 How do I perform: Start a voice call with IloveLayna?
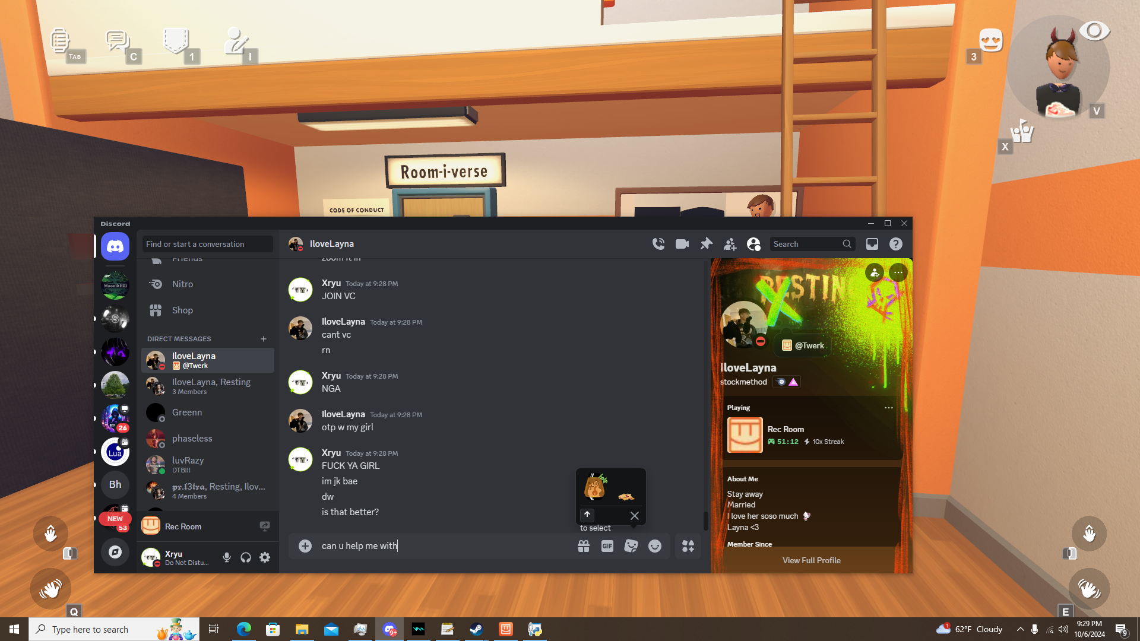[658, 244]
